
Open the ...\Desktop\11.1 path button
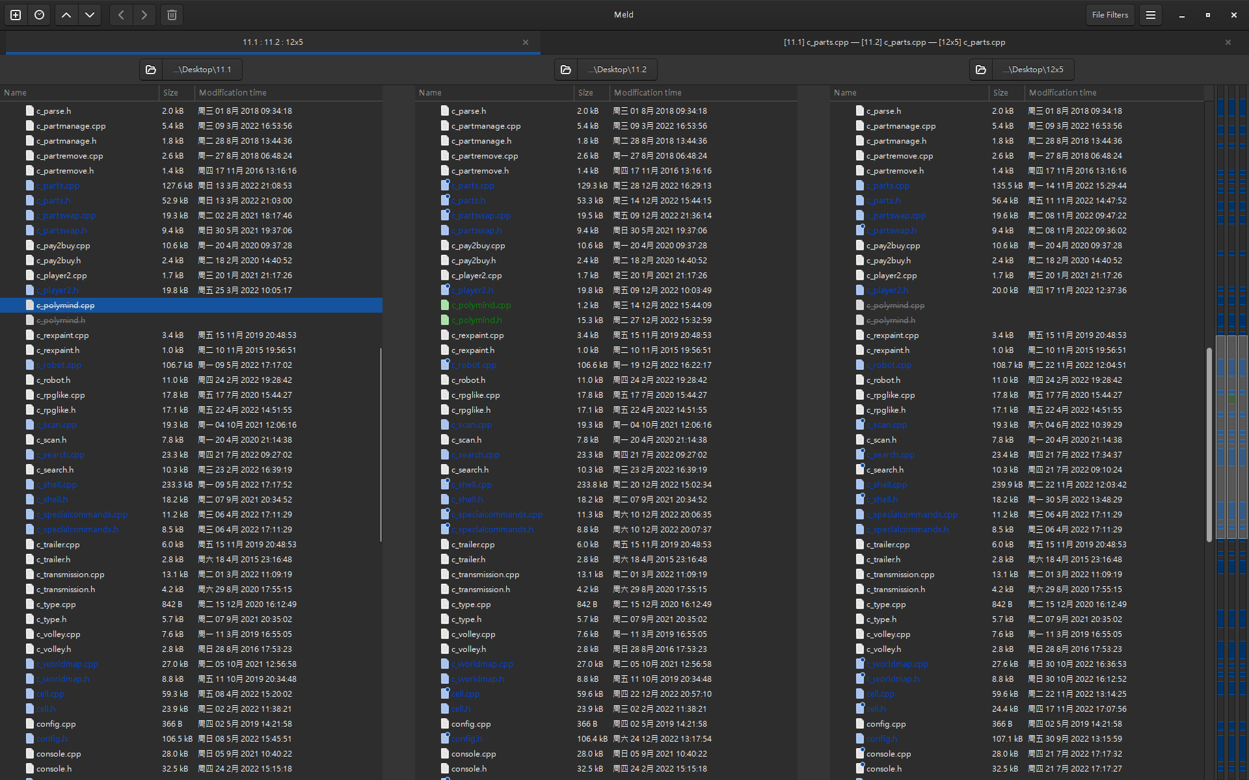coord(202,70)
